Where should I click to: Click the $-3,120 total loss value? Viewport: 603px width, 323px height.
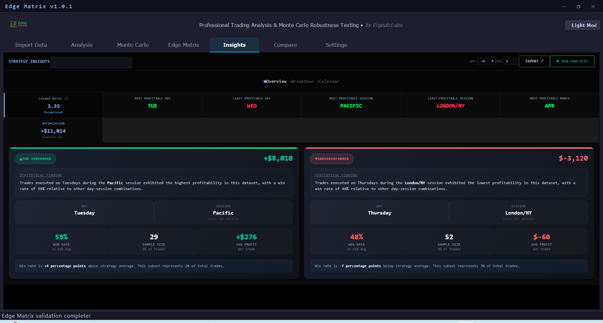pos(573,158)
